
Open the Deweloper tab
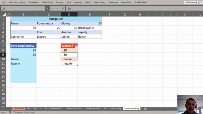pos(113,2)
